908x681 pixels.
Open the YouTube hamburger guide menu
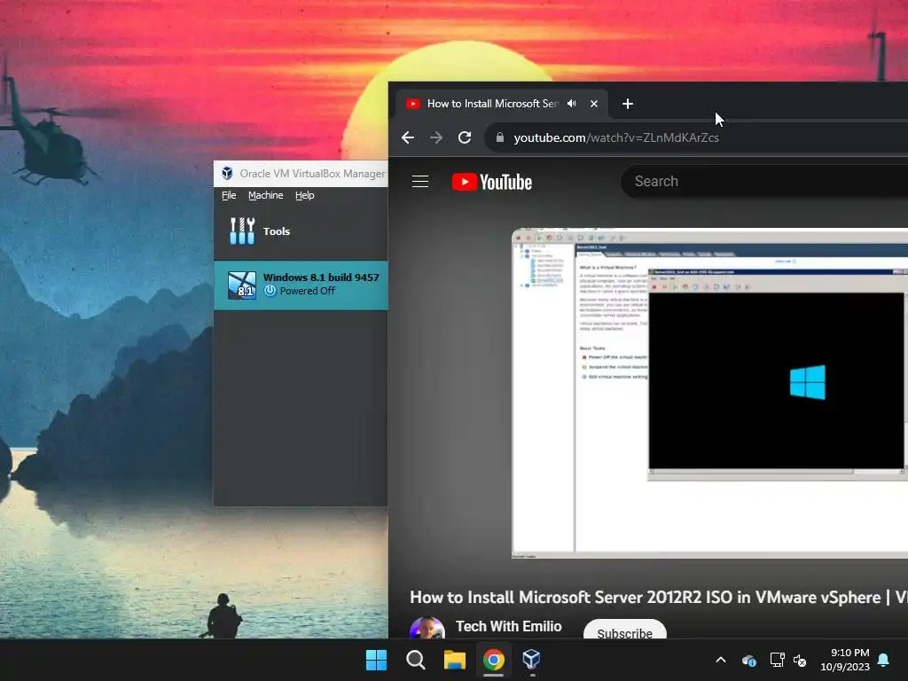coord(420,181)
